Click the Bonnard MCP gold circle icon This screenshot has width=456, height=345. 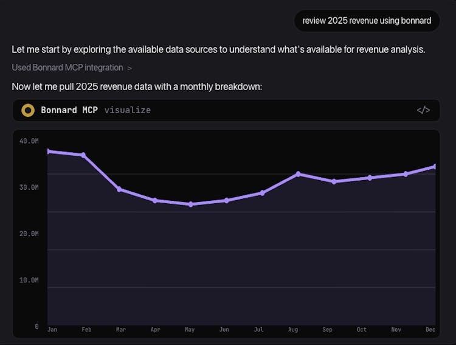pyautogui.click(x=27, y=110)
